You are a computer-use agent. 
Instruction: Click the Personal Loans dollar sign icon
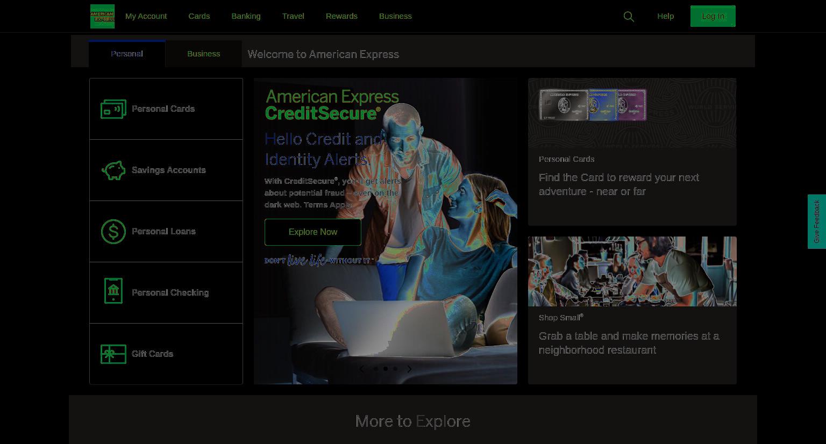click(x=113, y=232)
